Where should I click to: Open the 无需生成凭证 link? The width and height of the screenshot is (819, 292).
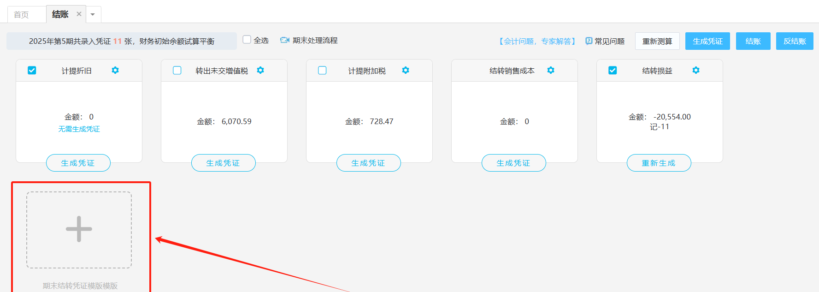coord(79,129)
